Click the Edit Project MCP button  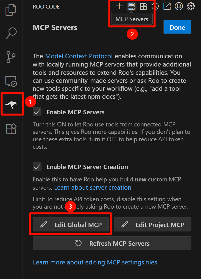[x=152, y=225]
